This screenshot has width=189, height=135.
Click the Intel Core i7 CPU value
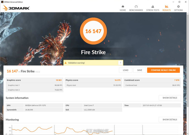tap(89, 105)
